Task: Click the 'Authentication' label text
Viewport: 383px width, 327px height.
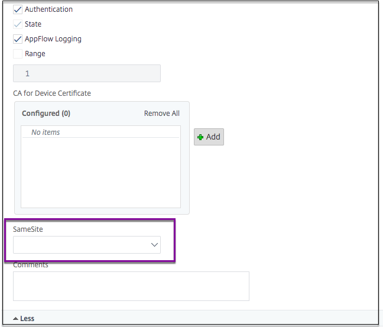Action: click(48, 9)
